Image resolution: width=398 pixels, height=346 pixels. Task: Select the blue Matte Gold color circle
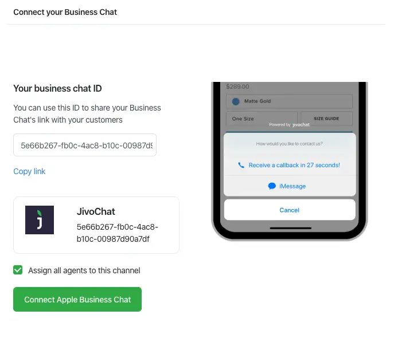tap(236, 101)
